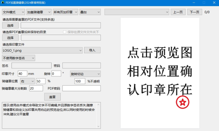The image size is (219, 131).
Task: Open the 所有页加印章 pages dropdown
Action: 65,12
